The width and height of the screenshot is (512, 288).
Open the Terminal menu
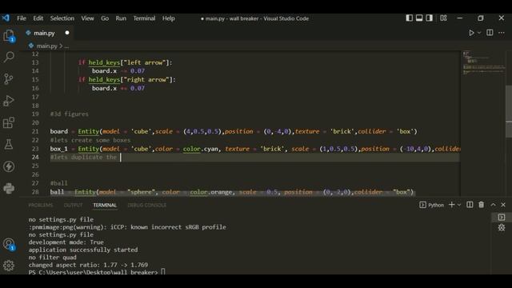(x=144, y=18)
